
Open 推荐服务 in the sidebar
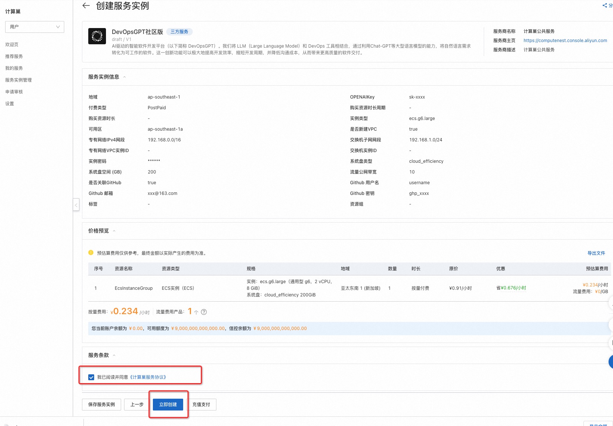point(14,56)
